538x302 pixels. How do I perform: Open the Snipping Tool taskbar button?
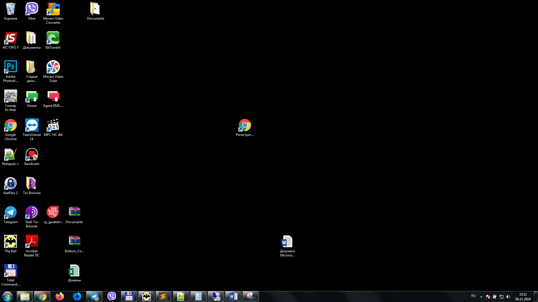(x=251, y=296)
